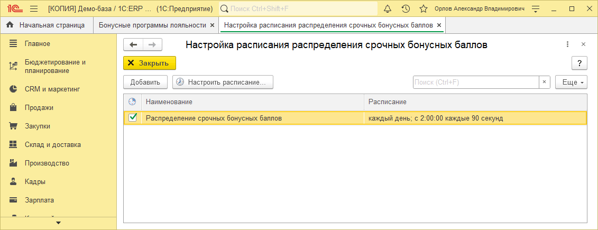Open the three-dot form options menu
This screenshot has height=230, width=598.
(x=567, y=45)
